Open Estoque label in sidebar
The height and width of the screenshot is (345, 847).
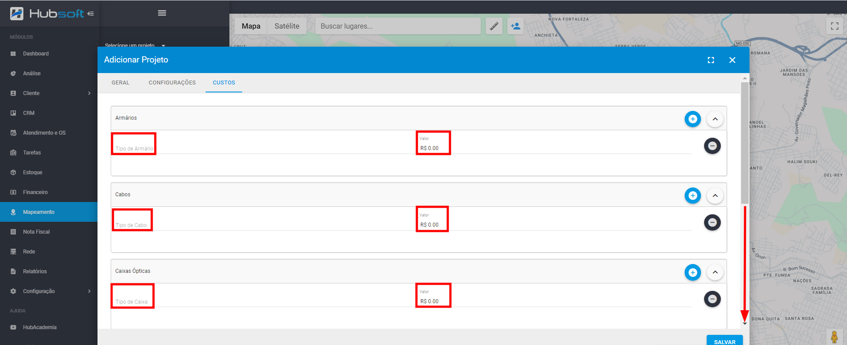(33, 172)
